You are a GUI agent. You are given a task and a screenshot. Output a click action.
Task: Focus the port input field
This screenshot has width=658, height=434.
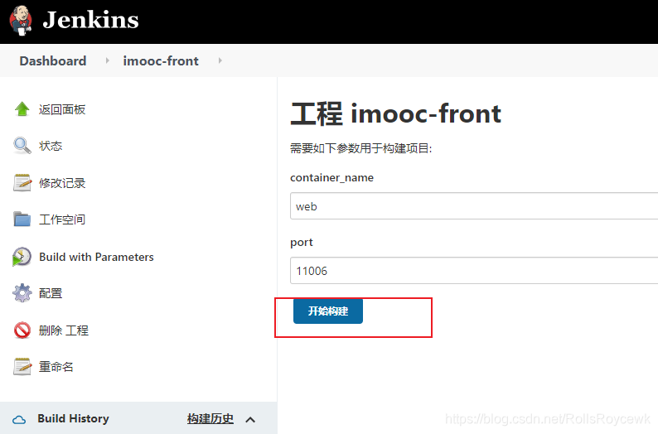tap(474, 271)
